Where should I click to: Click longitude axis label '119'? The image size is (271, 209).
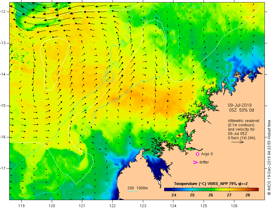pyautogui.click(x=22, y=206)
